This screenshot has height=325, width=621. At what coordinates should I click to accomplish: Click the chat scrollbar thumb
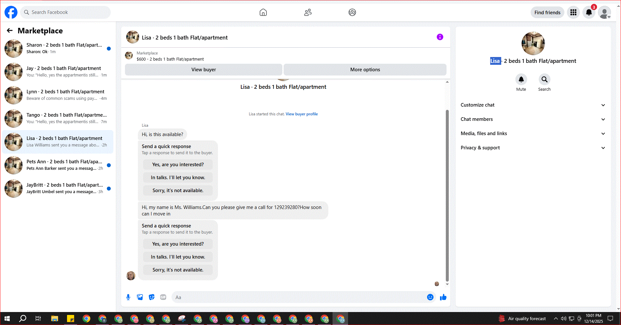(x=447, y=196)
